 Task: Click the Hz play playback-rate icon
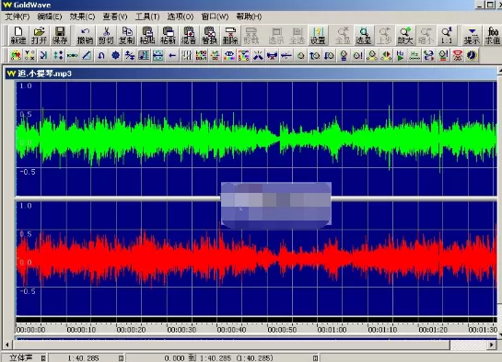pos(400,55)
